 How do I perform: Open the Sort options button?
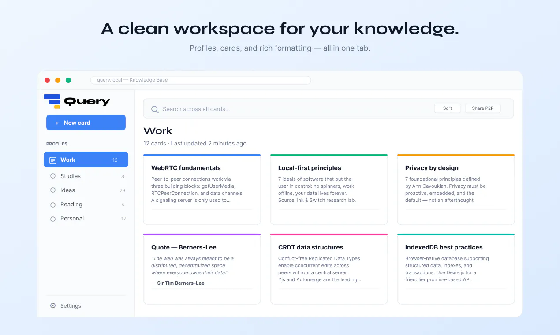click(448, 108)
